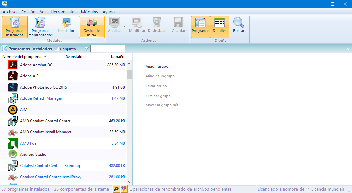Click the Modificar toolbar icon
The width and height of the screenshot is (352, 193).
[x=137, y=23]
